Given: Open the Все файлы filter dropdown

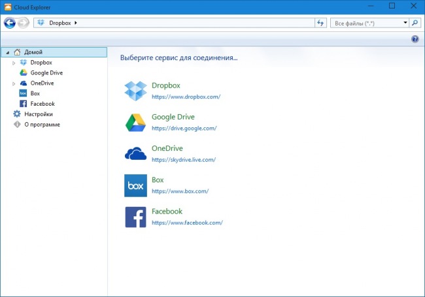Looking at the screenshot, I should [x=405, y=23].
